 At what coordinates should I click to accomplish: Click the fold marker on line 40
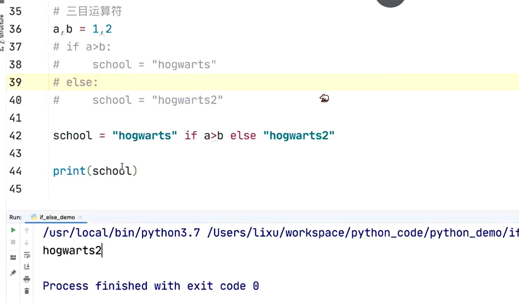[47, 100]
